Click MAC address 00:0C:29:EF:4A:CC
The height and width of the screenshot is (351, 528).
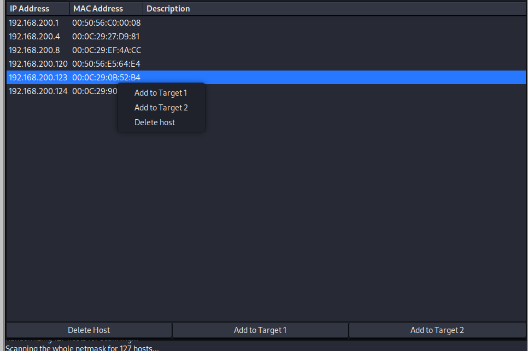(x=107, y=50)
